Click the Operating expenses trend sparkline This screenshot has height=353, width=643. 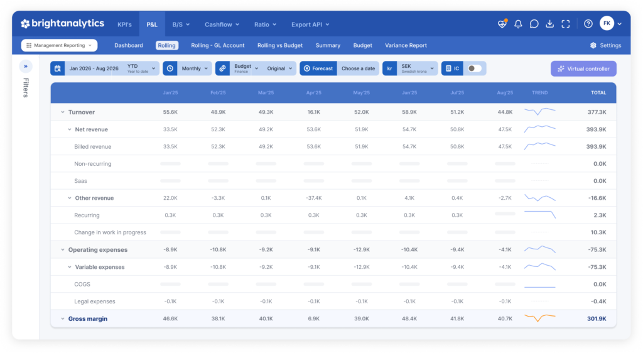pyautogui.click(x=539, y=249)
